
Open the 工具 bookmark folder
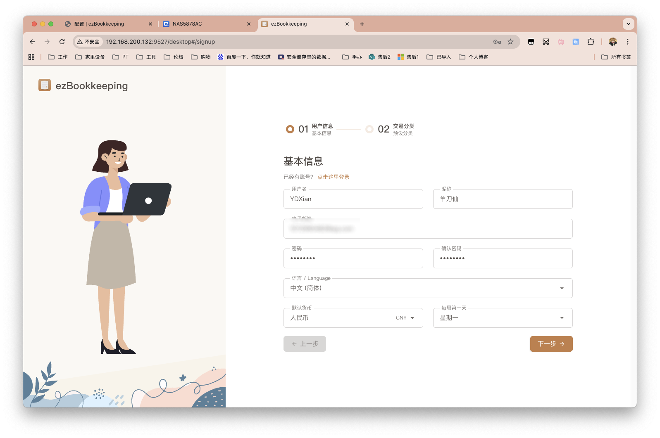[146, 57]
